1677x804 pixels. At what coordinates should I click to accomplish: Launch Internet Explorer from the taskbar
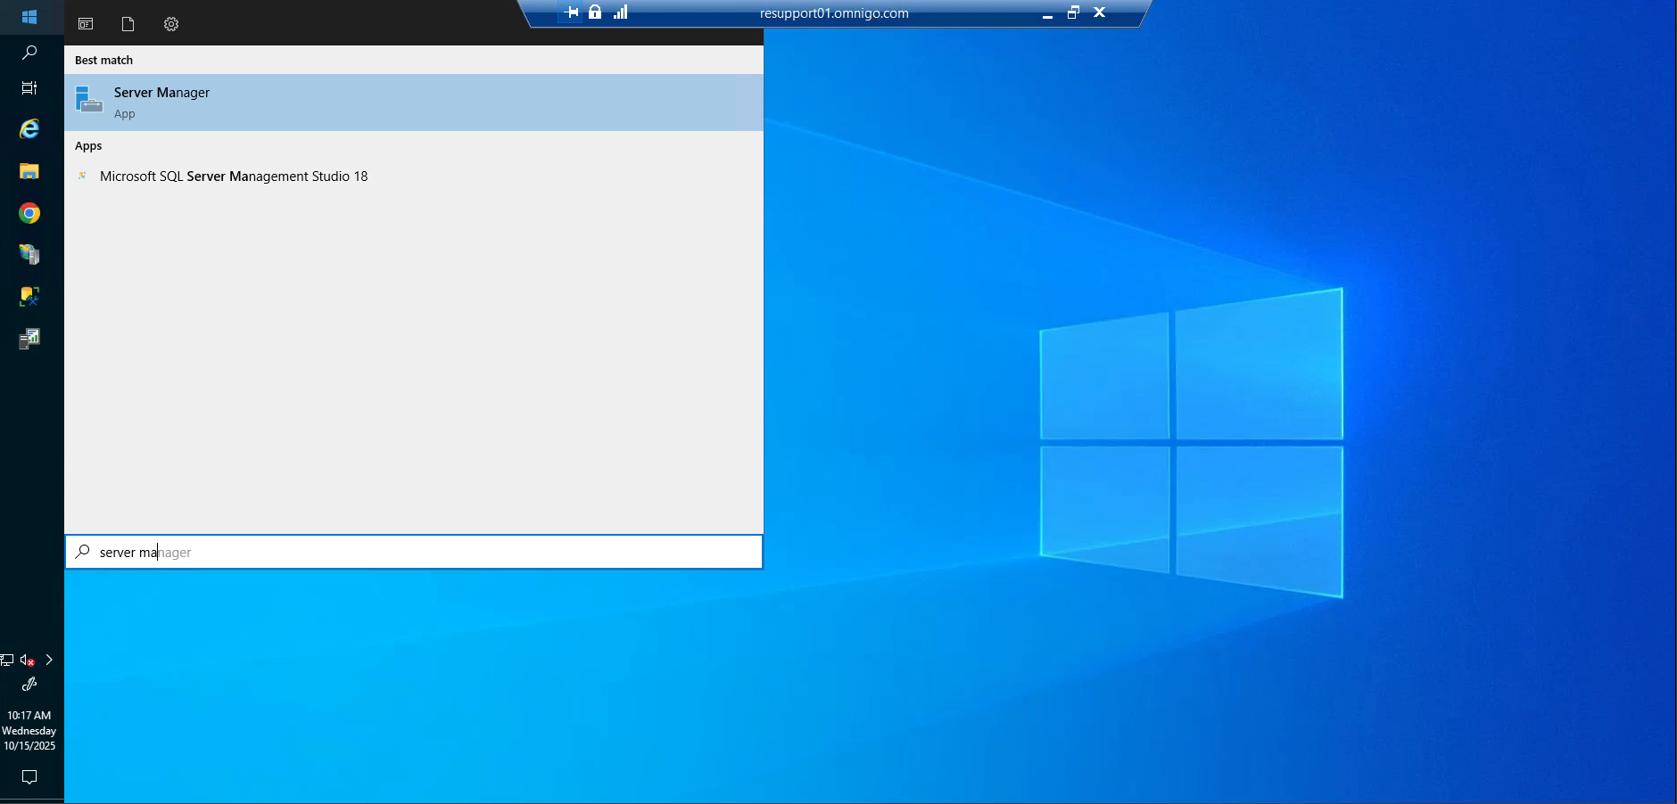pos(29,129)
